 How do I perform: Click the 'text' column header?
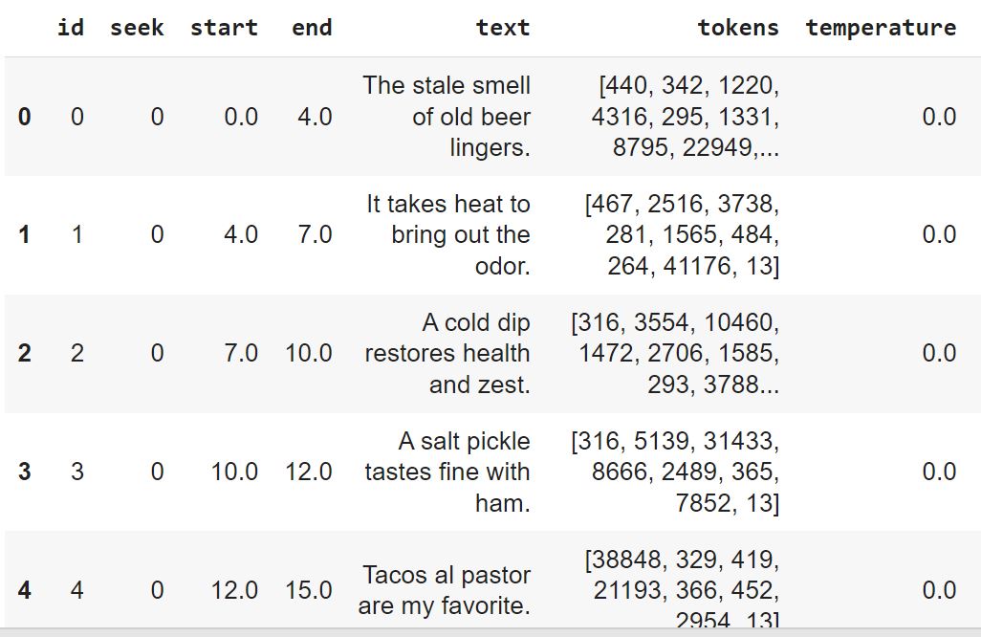coord(502,28)
